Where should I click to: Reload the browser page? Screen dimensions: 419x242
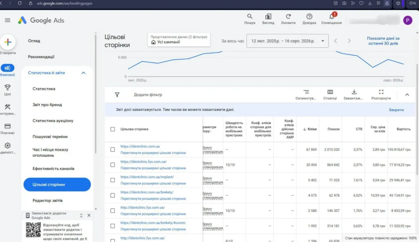[x=20, y=3]
